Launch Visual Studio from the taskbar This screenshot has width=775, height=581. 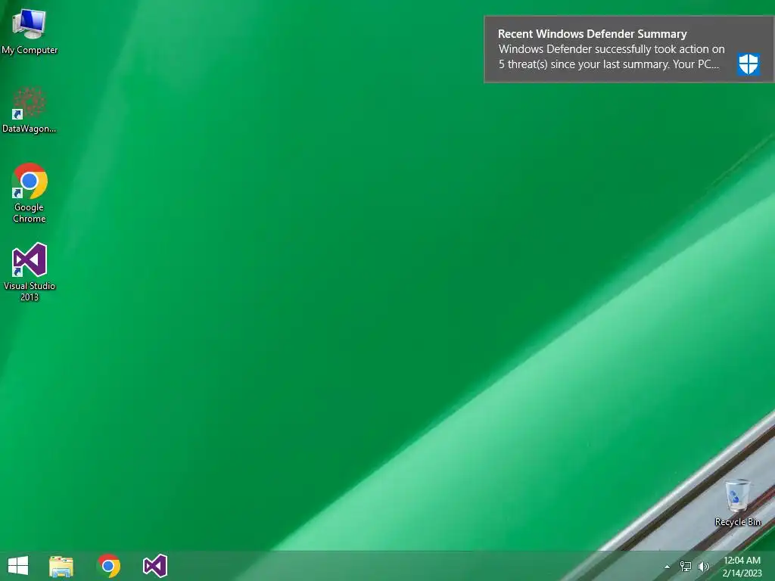[155, 566]
